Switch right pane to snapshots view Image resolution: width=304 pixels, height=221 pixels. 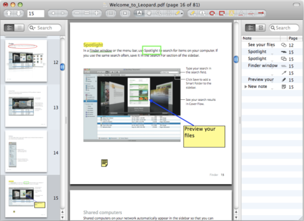pos(261,28)
